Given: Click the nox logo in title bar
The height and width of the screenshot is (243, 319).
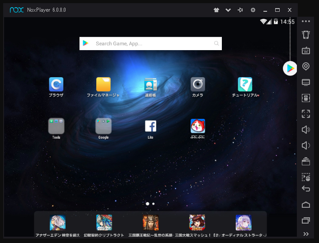Looking at the screenshot, I should click(x=17, y=10).
